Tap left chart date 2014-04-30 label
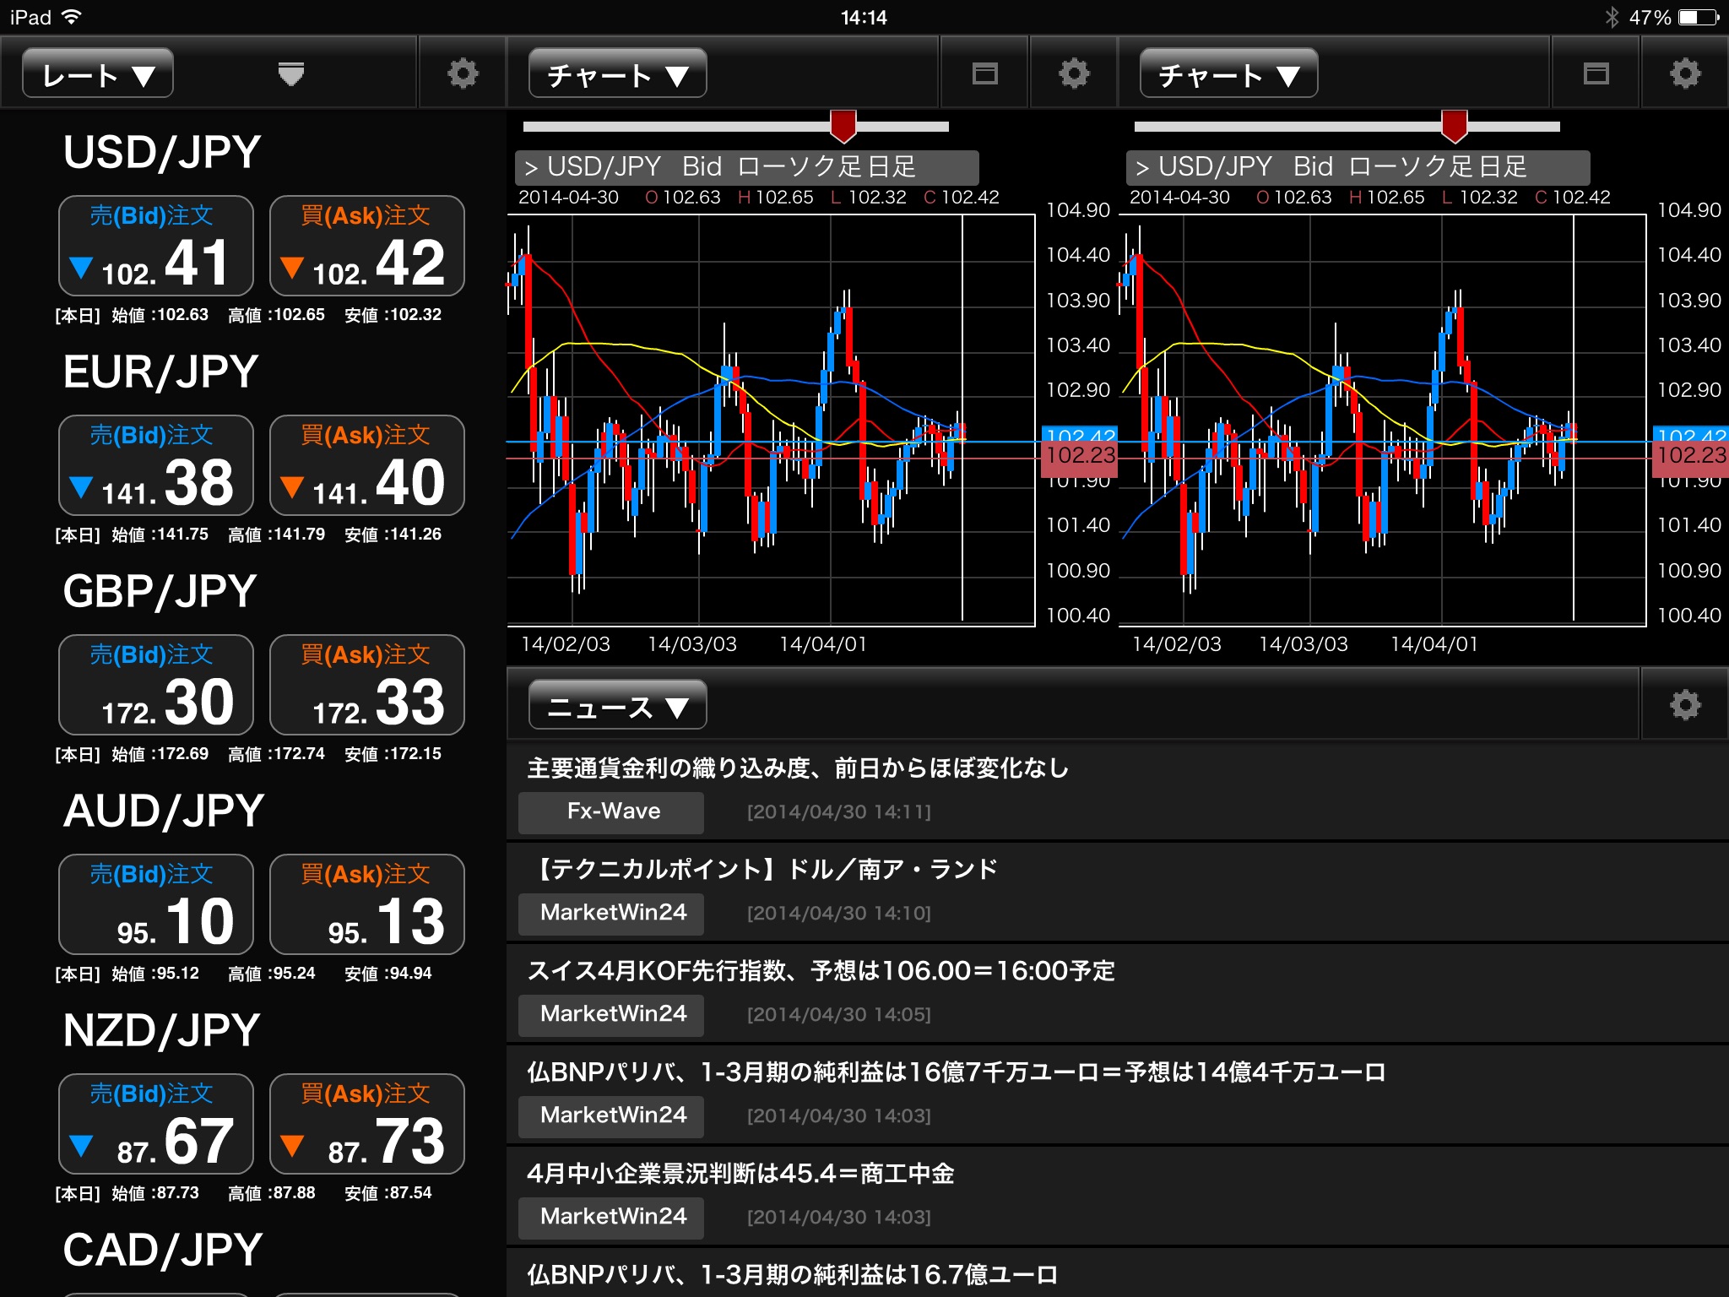1729x1297 pixels. (x=568, y=198)
